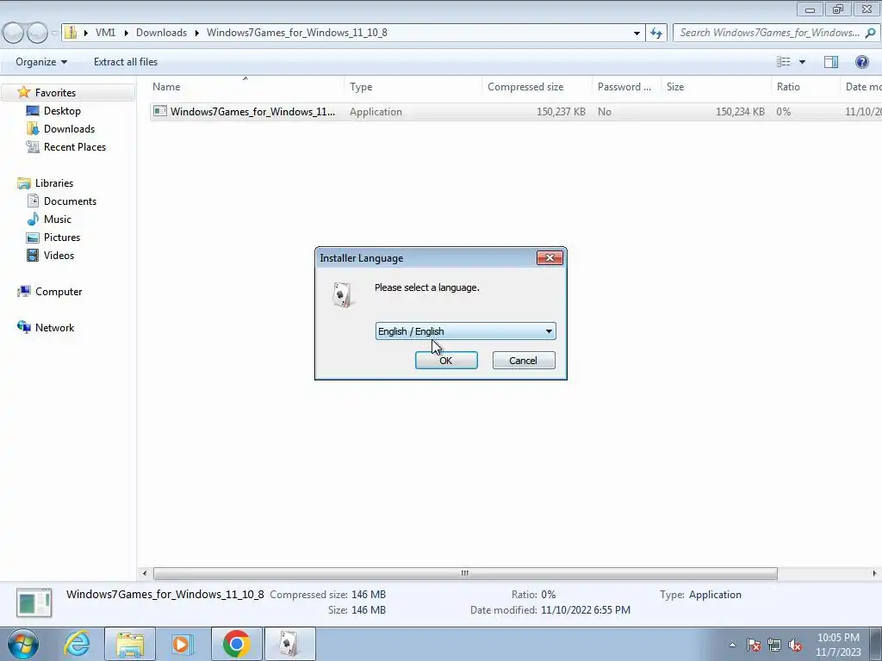
Task: Open Windows Media Player from the taskbar
Action: click(x=183, y=644)
